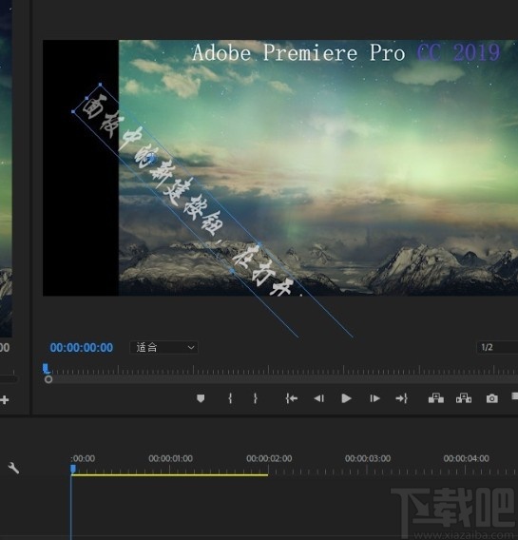Click the Extract button icon
The height and width of the screenshot is (540, 518).
pyautogui.click(x=464, y=398)
